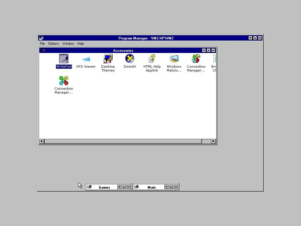The height and width of the screenshot is (226, 301).
Task: Click the Main group dash button
Action: point(176,187)
